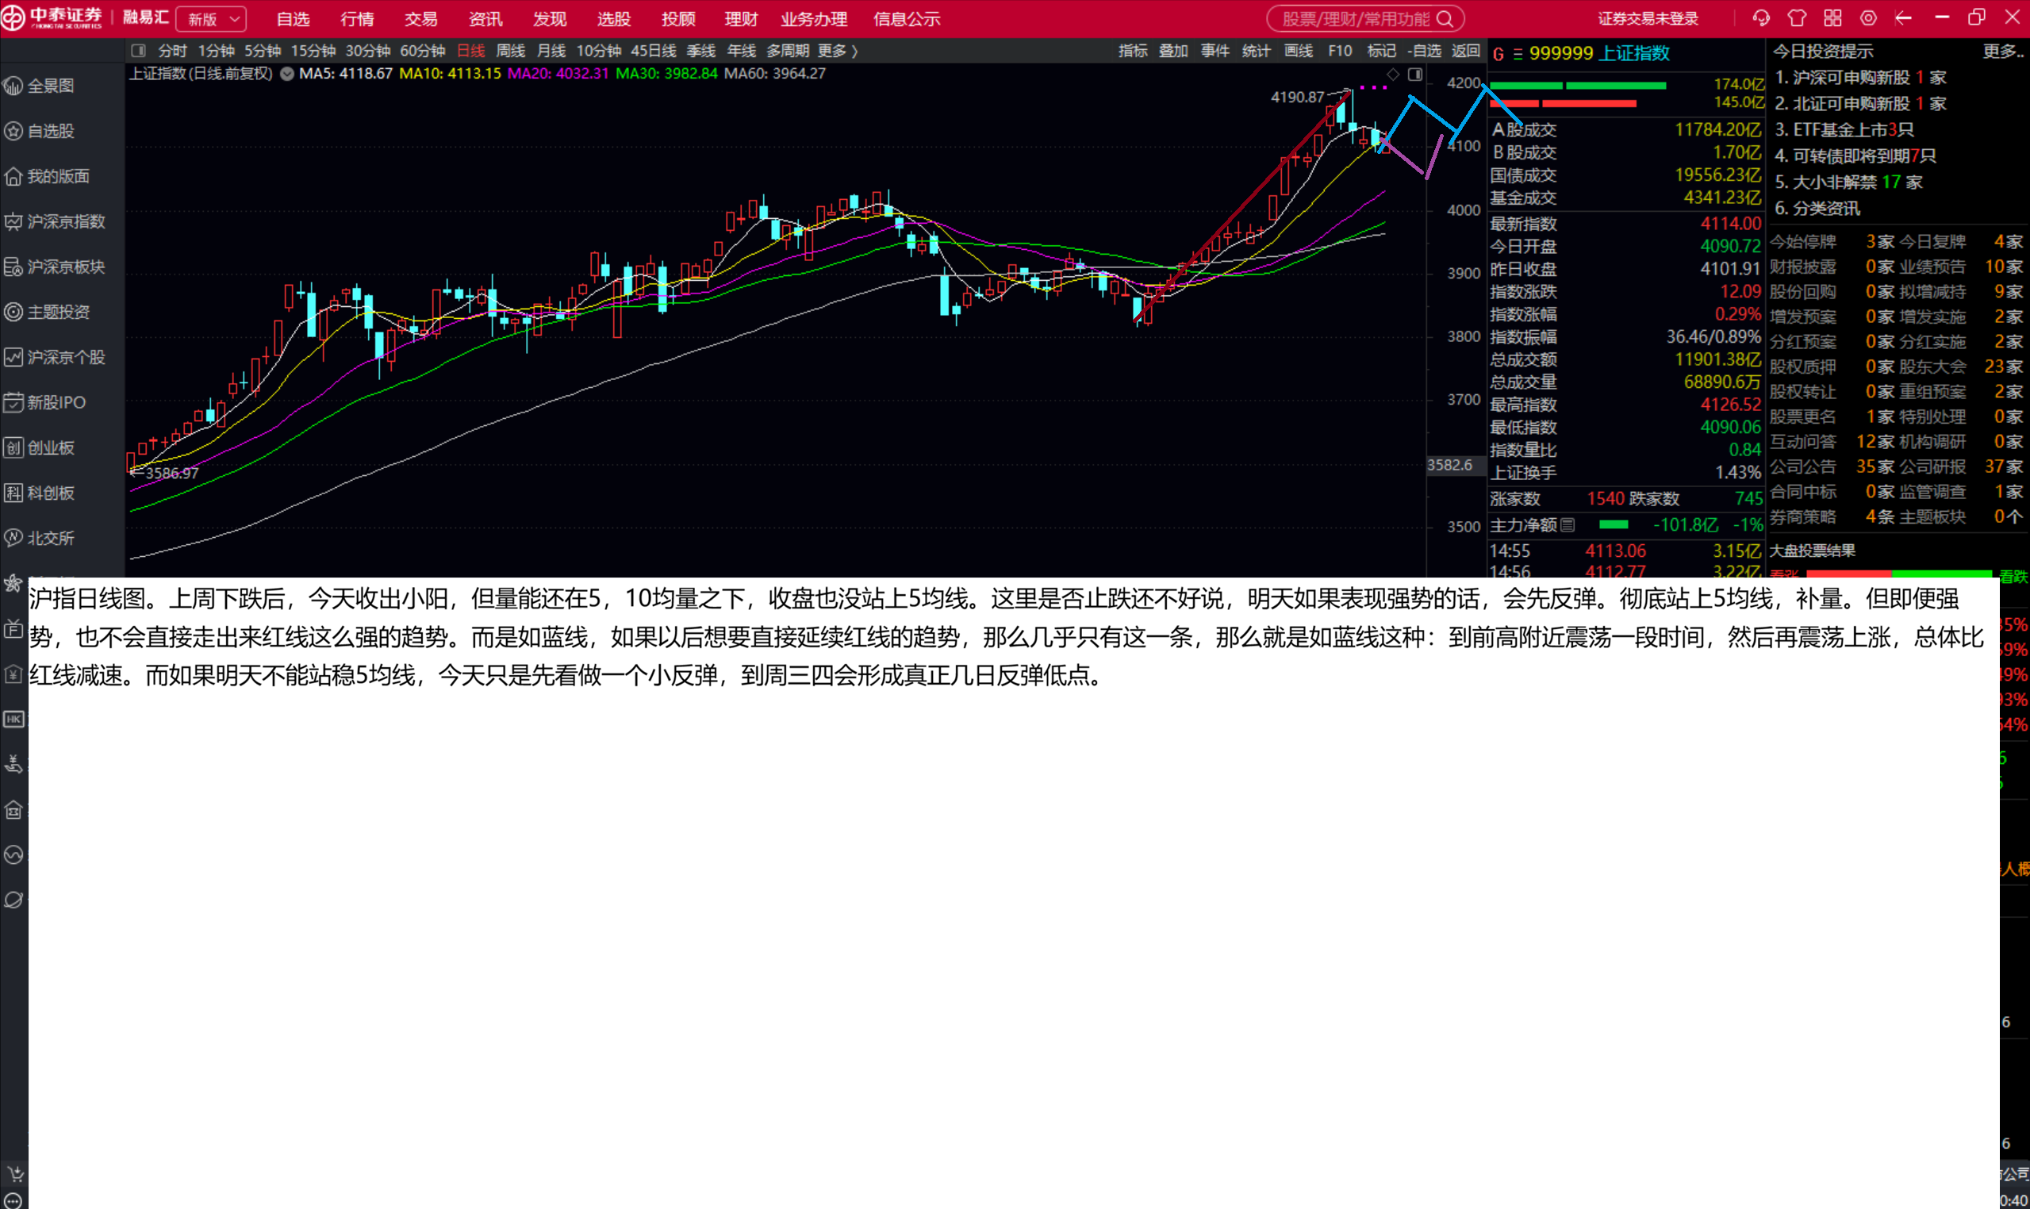This screenshot has width=2030, height=1209.
Task: Open the 行情 menu
Action: point(357,19)
